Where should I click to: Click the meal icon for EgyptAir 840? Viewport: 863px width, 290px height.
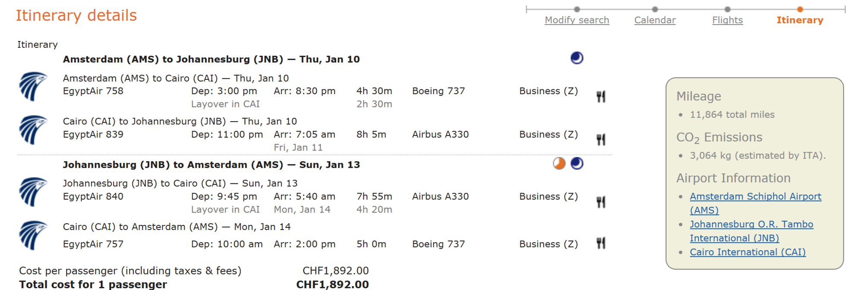click(x=601, y=202)
